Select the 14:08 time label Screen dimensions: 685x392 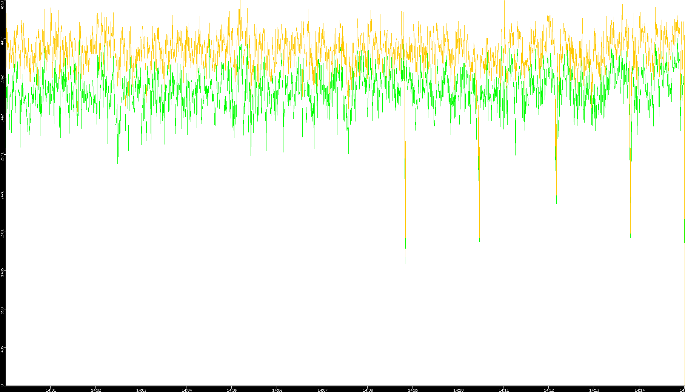[x=368, y=390]
